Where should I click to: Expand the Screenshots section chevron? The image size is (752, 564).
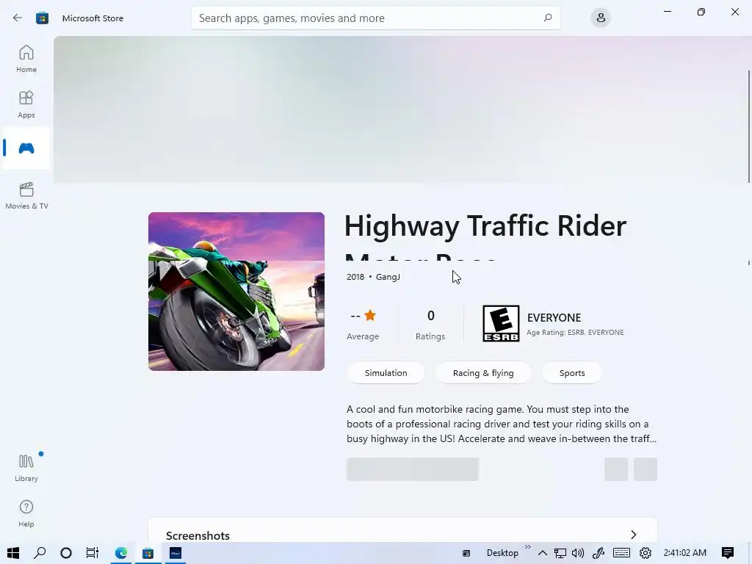coord(633,535)
